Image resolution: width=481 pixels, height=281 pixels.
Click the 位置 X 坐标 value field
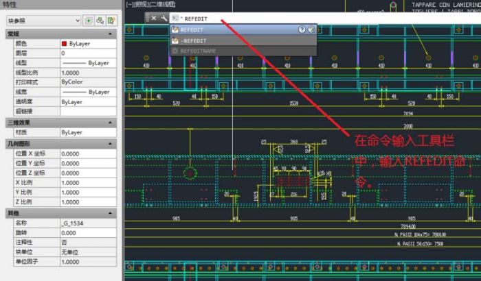(88, 154)
